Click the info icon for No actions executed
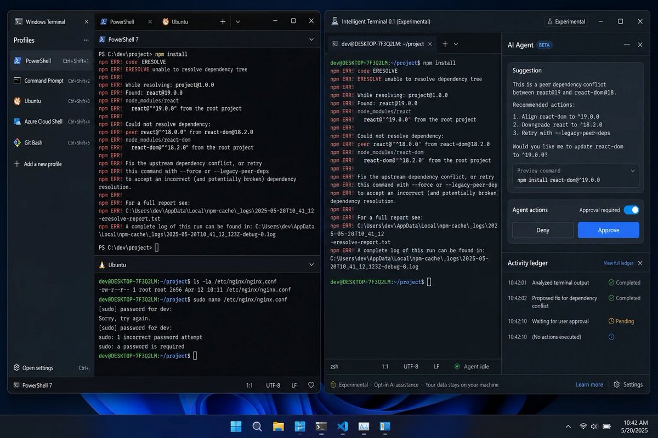 pos(611,337)
